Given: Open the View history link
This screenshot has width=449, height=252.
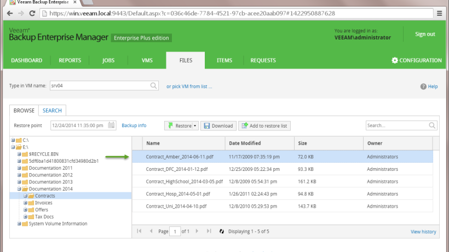Looking at the screenshot, I should click(x=423, y=232).
